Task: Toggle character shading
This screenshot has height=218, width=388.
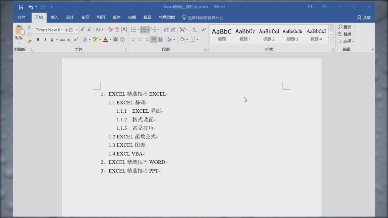Action: [x=115, y=40]
